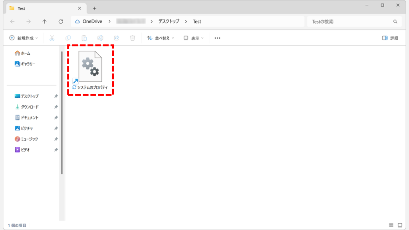This screenshot has height=230, width=409.
Task: Go forward with the right arrow button
Action: point(28,22)
